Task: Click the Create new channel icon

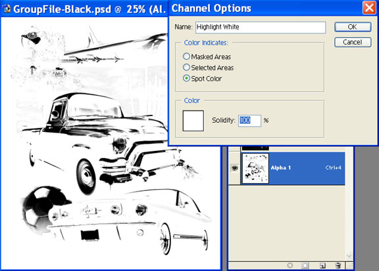Action: coord(322,266)
